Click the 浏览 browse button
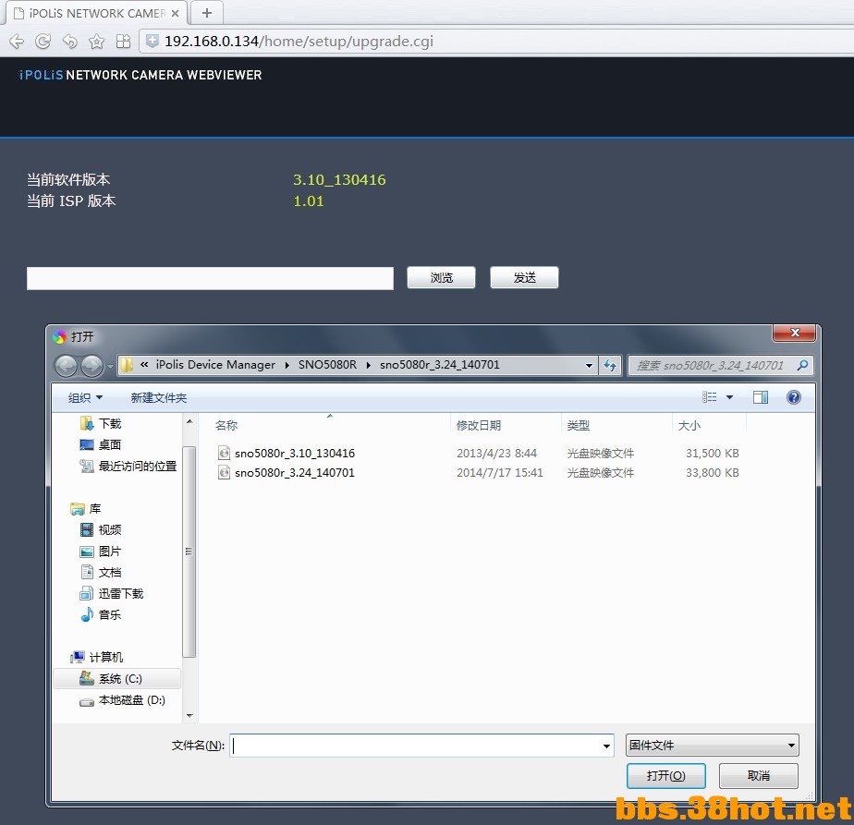This screenshot has height=825, width=854. tap(441, 278)
